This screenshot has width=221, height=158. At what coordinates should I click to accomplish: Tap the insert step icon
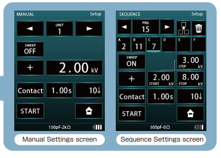point(184,28)
